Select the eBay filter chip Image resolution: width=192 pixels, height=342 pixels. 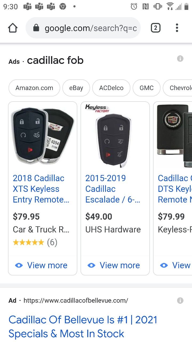click(76, 88)
